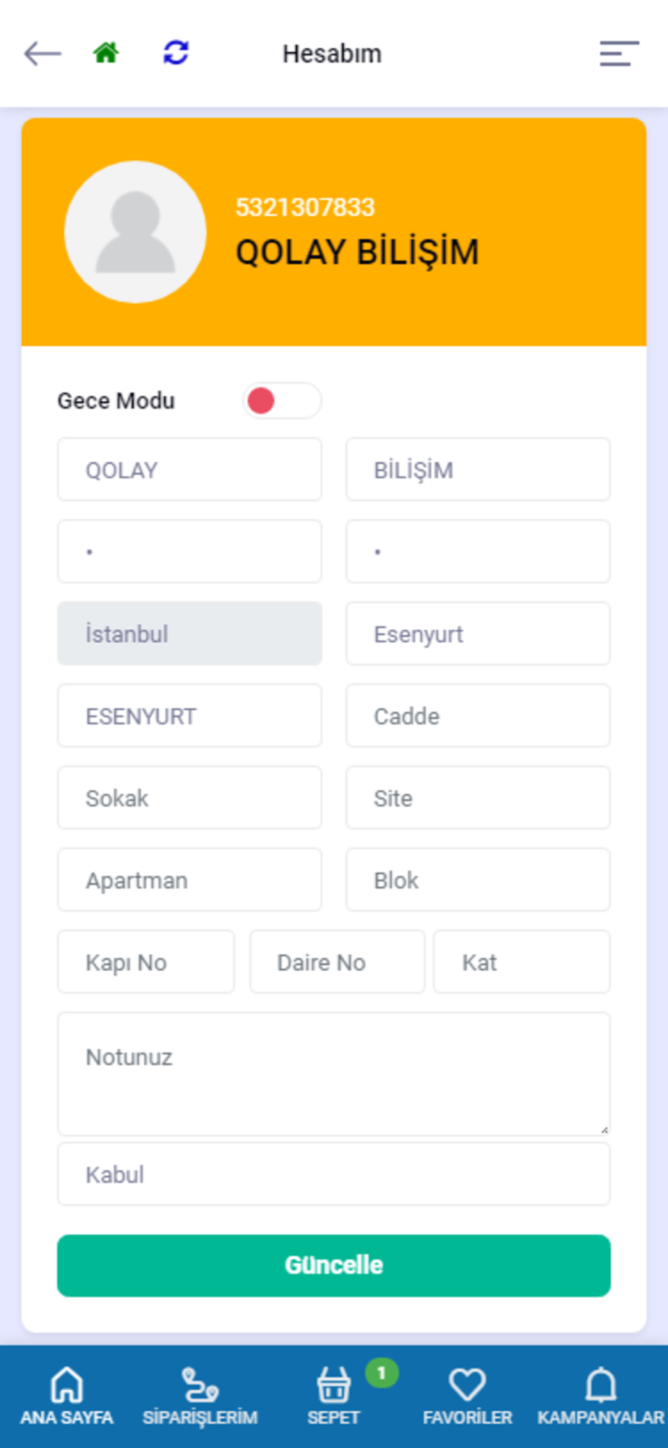This screenshot has width=668, height=1448.
Task: Toggle the Gece Modu switch
Action: (x=282, y=400)
